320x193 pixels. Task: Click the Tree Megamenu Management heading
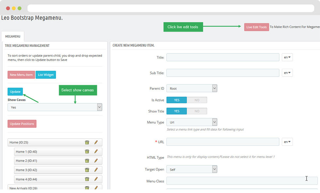[x=27, y=46]
